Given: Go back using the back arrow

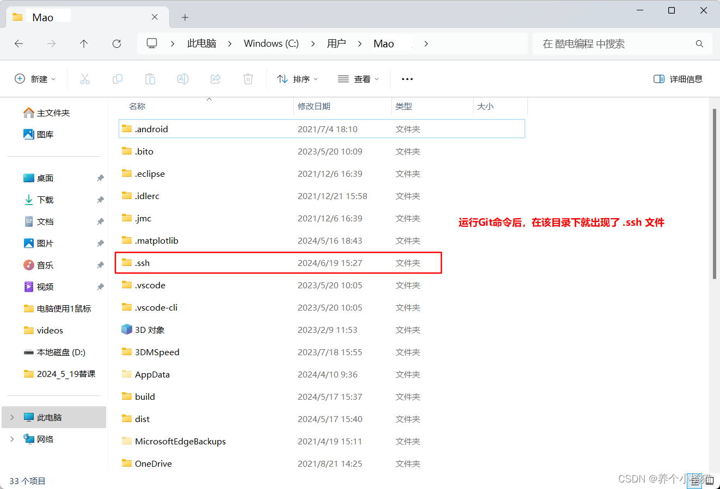Looking at the screenshot, I should point(19,44).
